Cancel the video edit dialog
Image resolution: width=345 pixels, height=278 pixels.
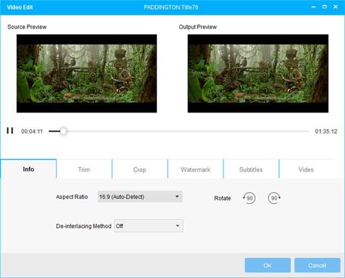317,265
